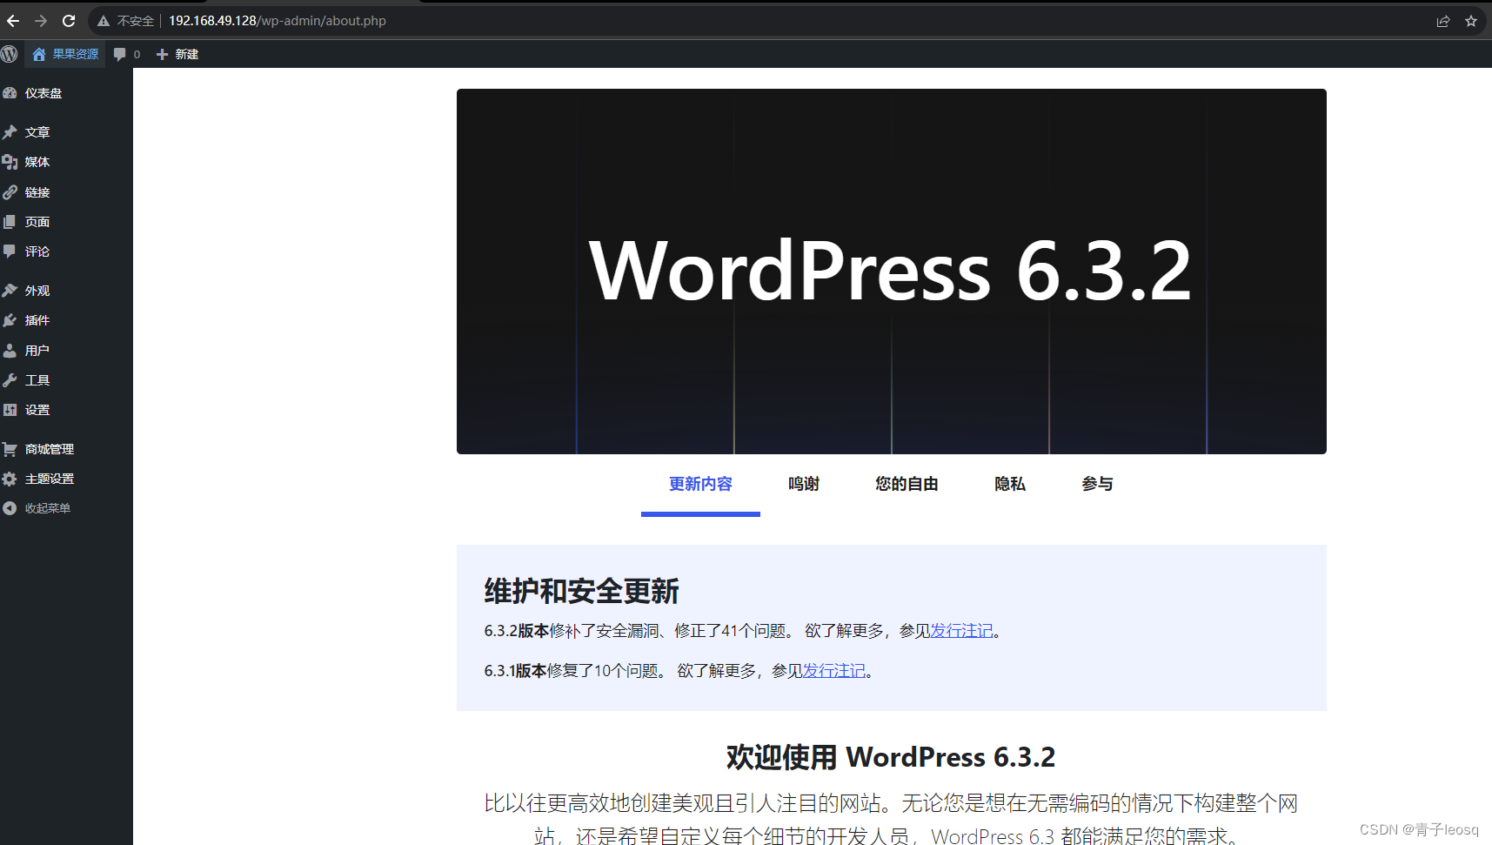Click the paintbrush icon for 外观
1492x845 pixels.
[10, 291]
